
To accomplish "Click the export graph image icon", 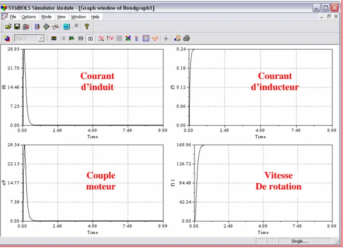I will (x=177, y=38).
